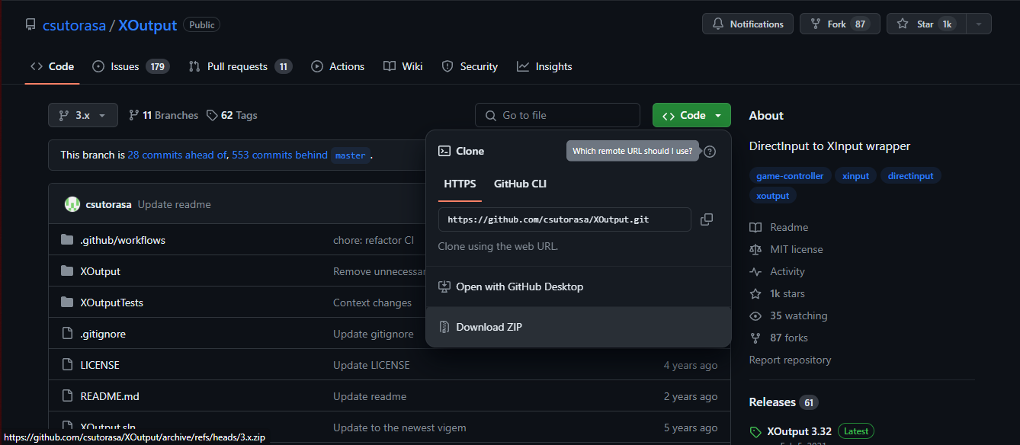Viewport: 1020px width, 445px height.
Task: Expand the 3.x branch selector dropdown
Action: click(x=83, y=115)
